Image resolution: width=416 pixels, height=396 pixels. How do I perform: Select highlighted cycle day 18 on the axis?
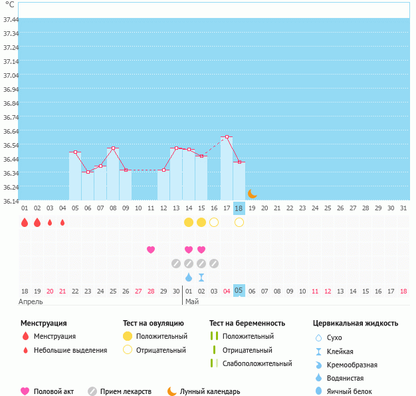[239, 208]
